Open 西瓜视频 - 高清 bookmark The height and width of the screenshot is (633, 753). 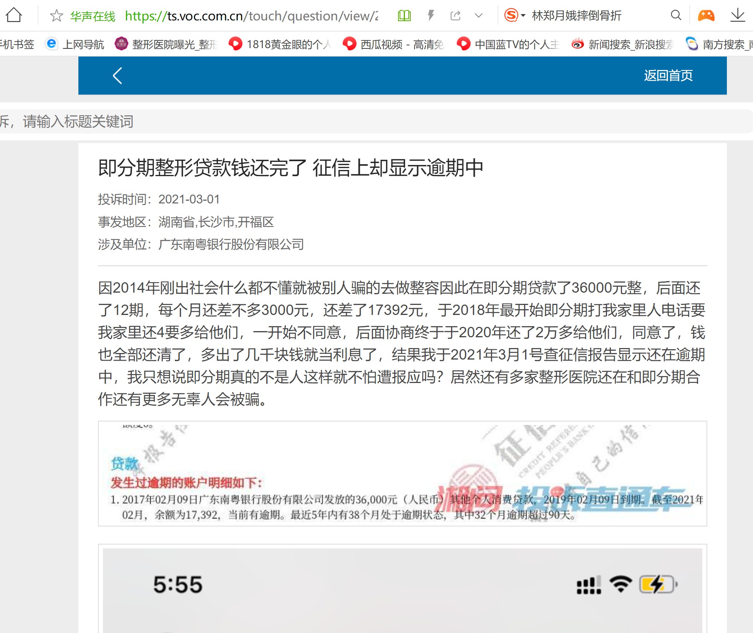pyautogui.click(x=393, y=44)
